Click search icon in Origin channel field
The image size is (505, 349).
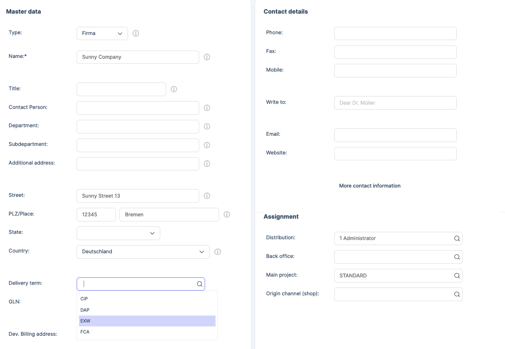tap(457, 295)
